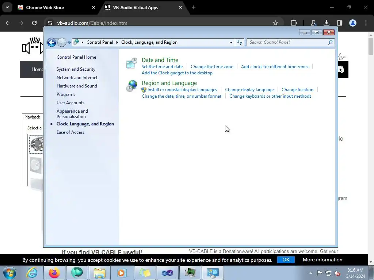Open recent pages dropdown next to forward button
This screenshot has height=280, width=374.
[x=69, y=43]
